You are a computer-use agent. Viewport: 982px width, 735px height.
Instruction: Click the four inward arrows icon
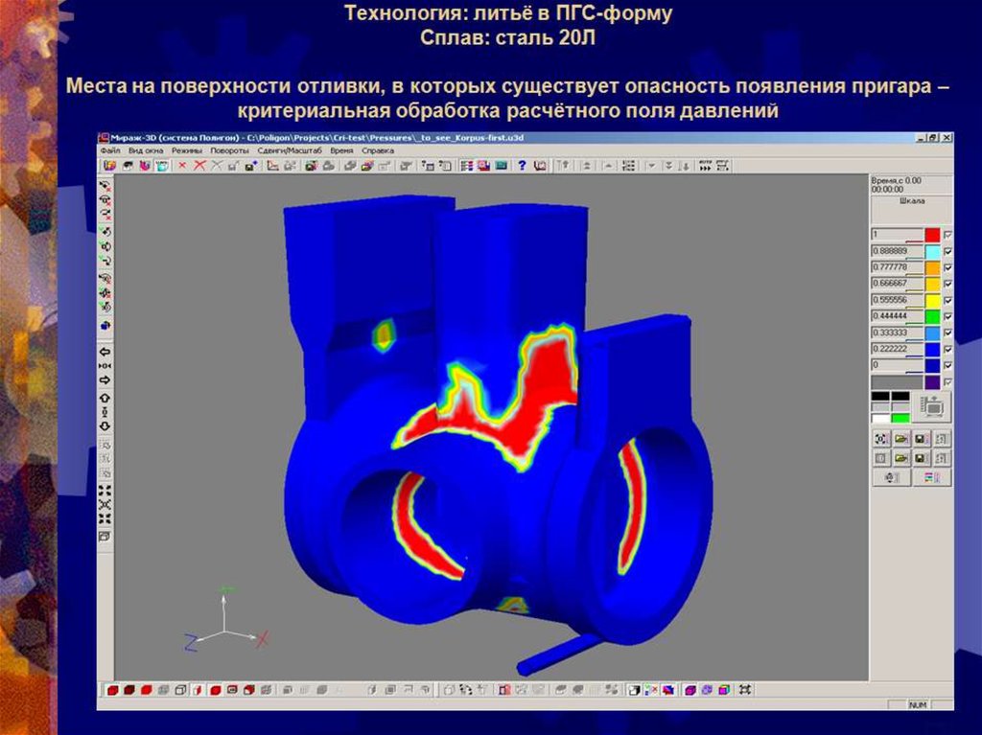coord(105,518)
